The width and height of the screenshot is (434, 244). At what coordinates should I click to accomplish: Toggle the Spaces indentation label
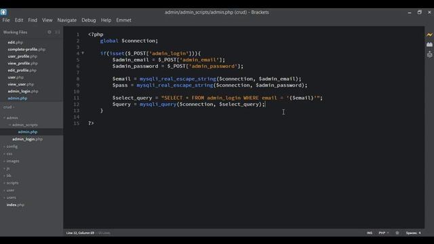click(x=412, y=233)
